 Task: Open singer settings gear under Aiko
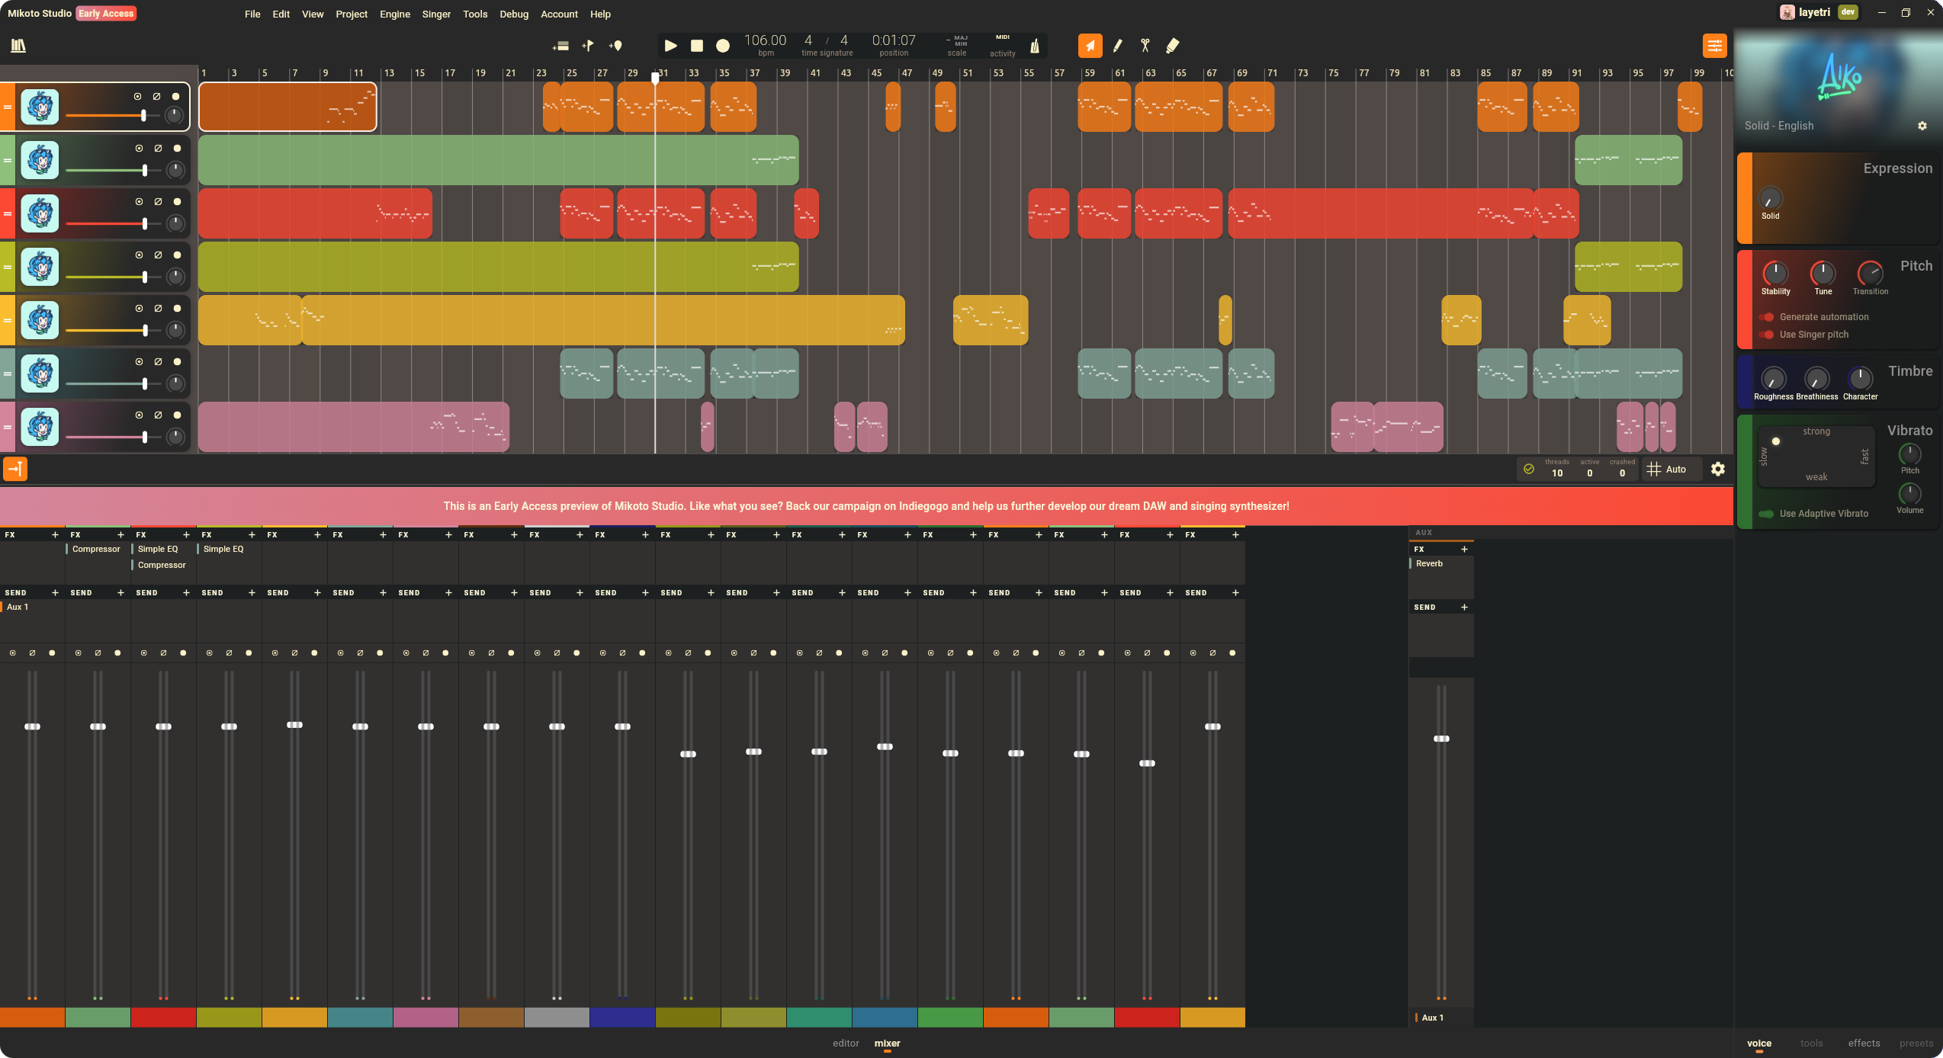(x=1922, y=126)
